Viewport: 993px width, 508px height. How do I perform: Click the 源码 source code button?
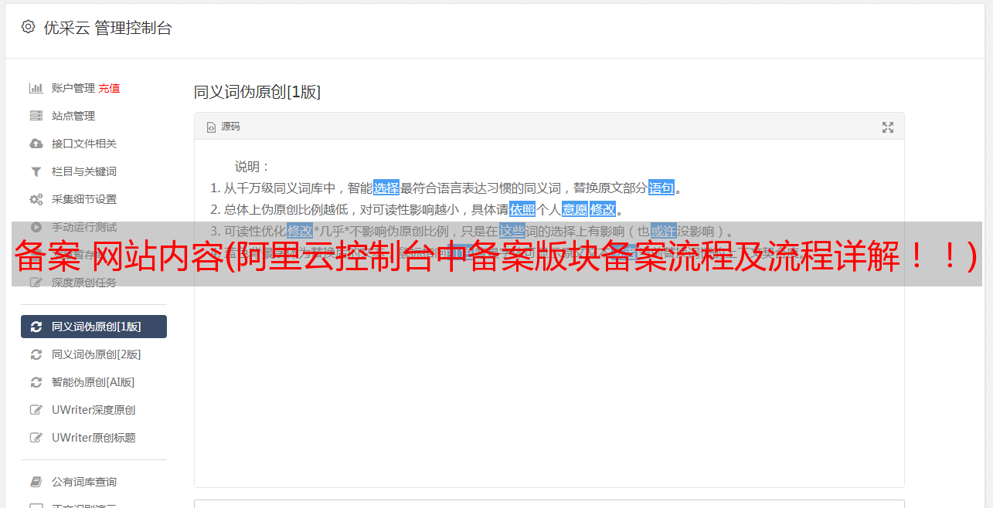pos(223,127)
